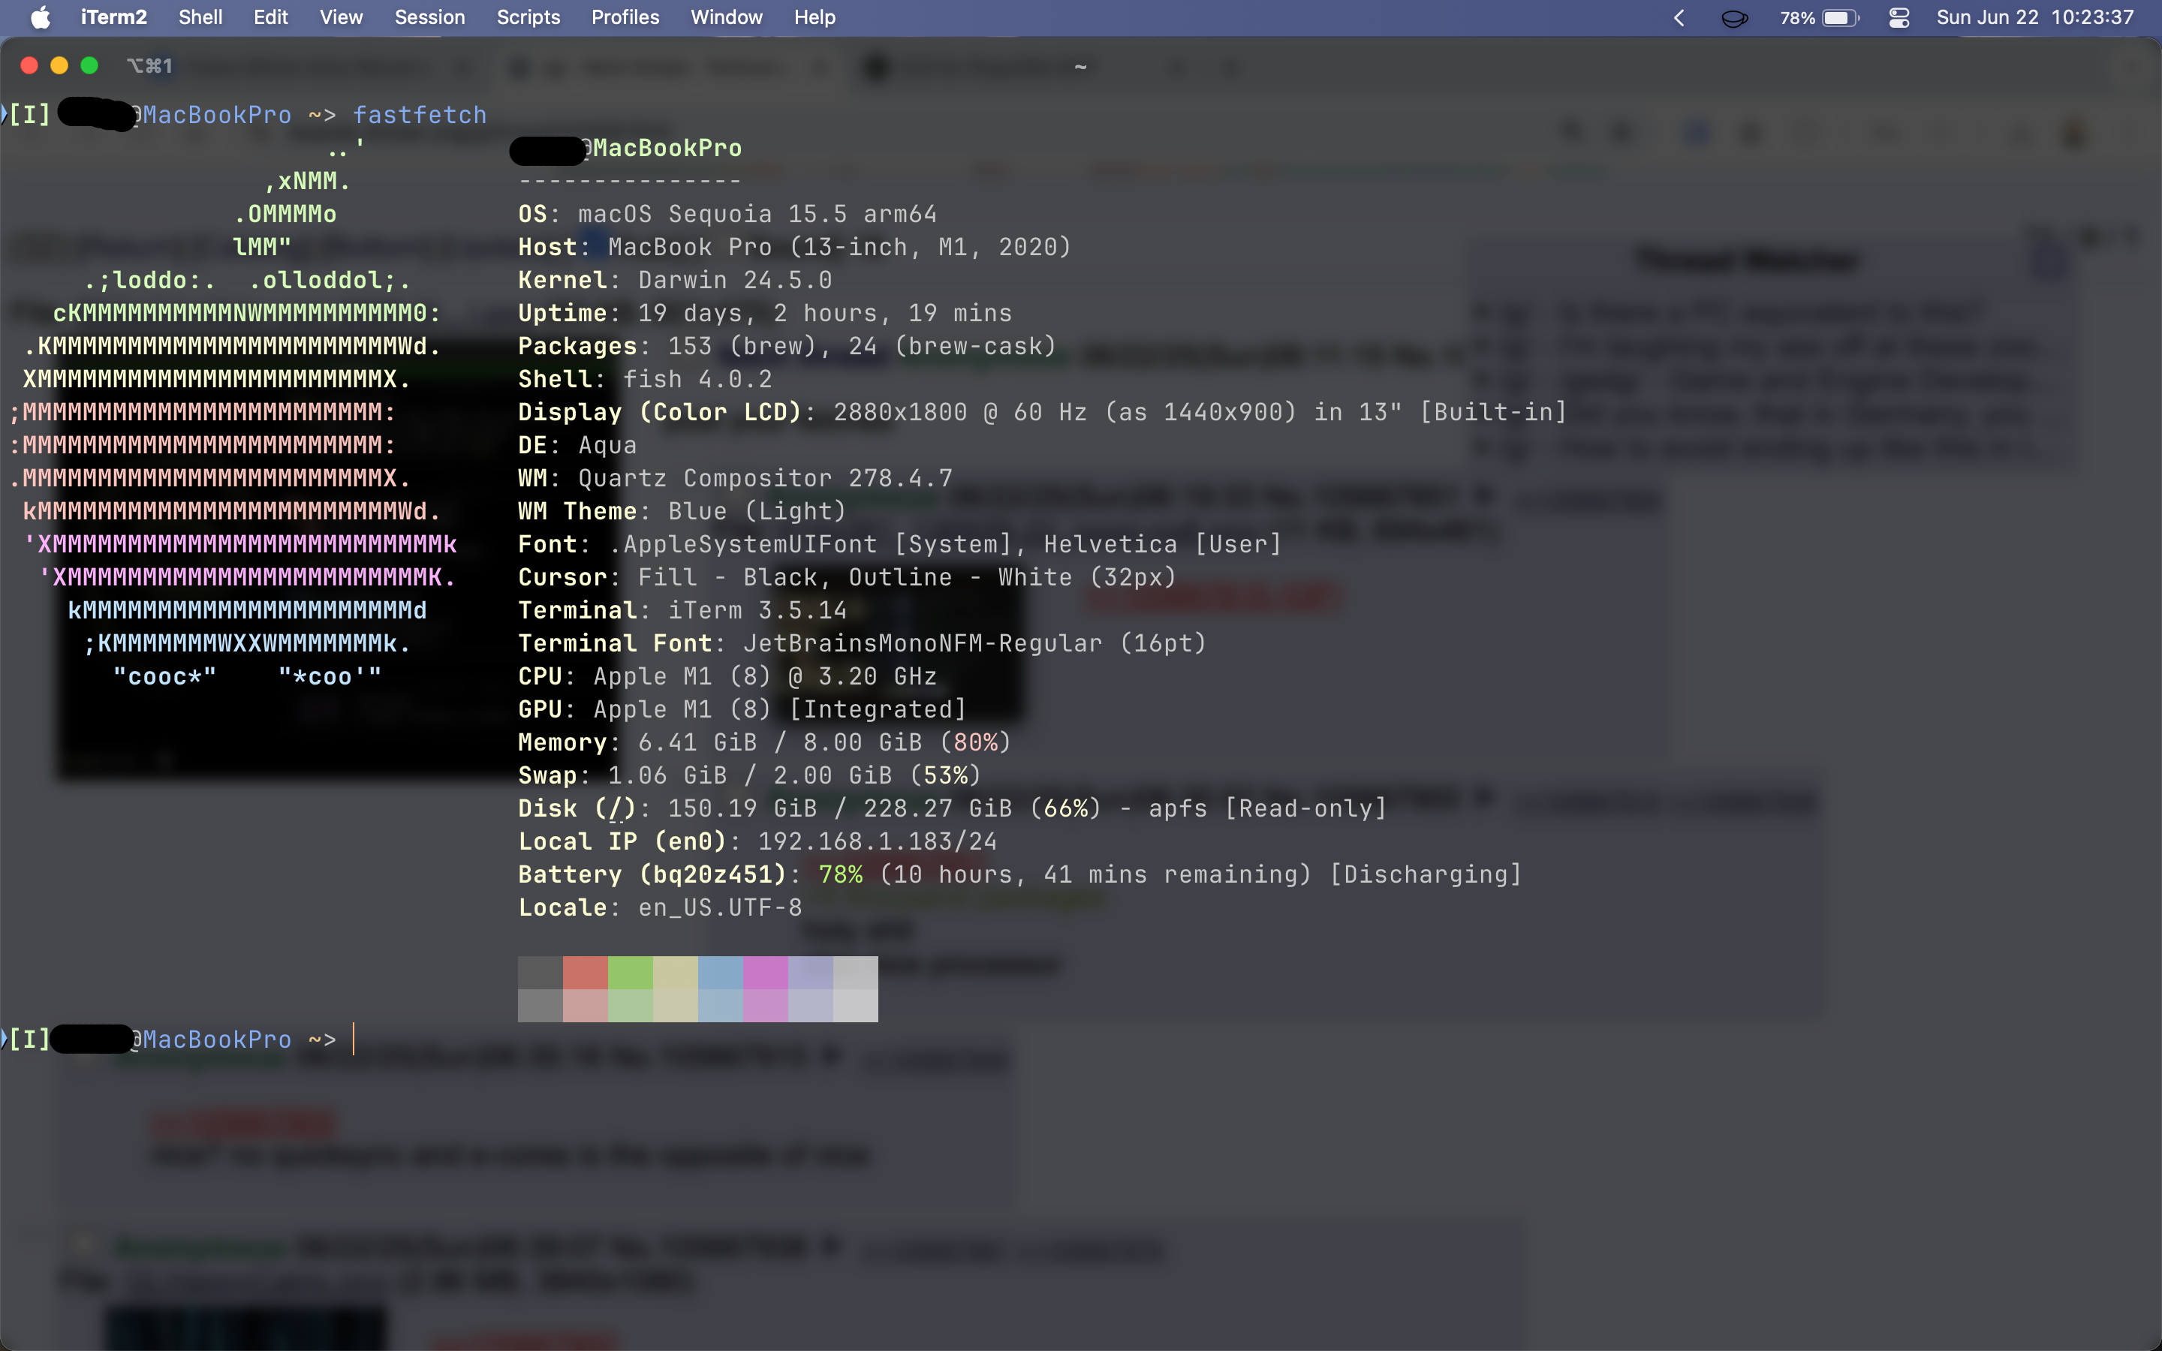Click 'Host: MacBook Pro (13-inch, M1, 2020)' line
Screen dimensions: 2162x1351
point(794,248)
